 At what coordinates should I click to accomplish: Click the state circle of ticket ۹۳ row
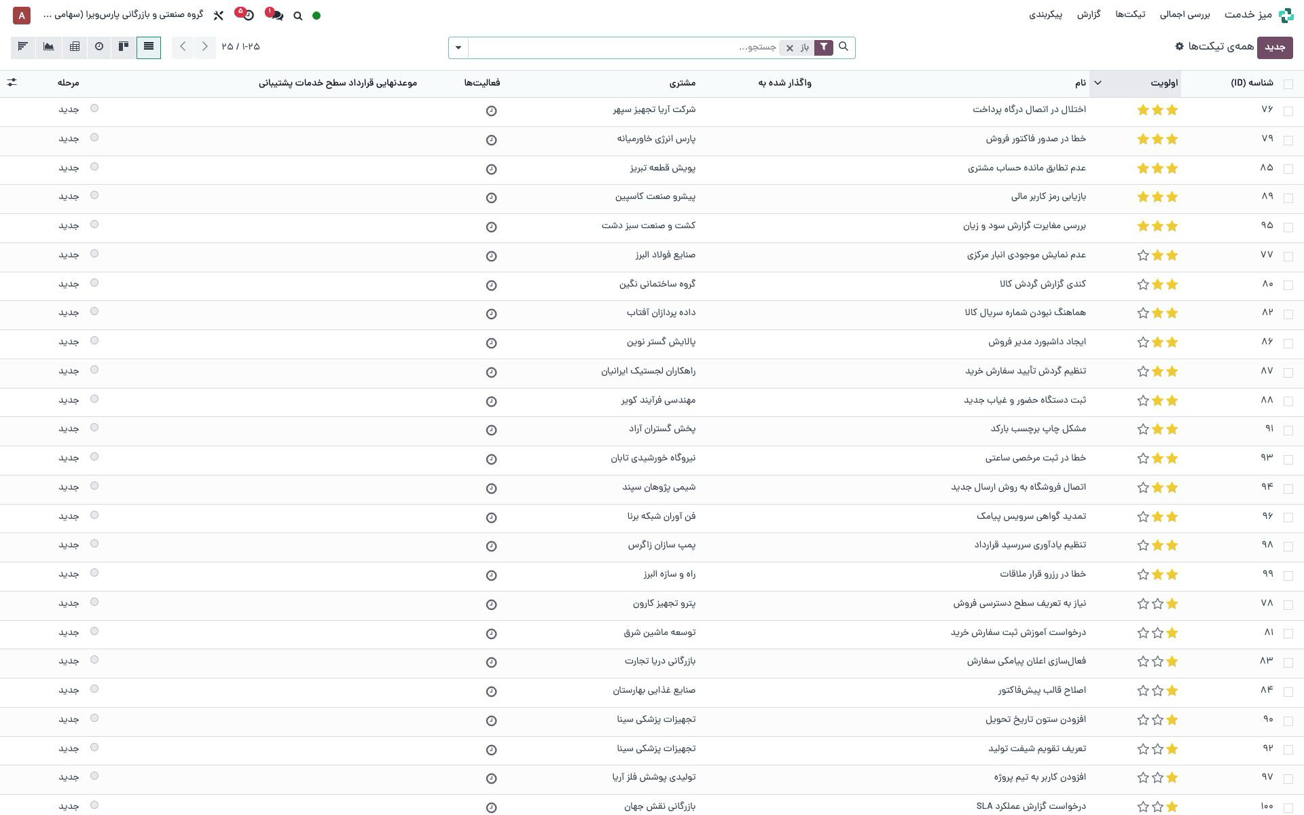point(94,456)
